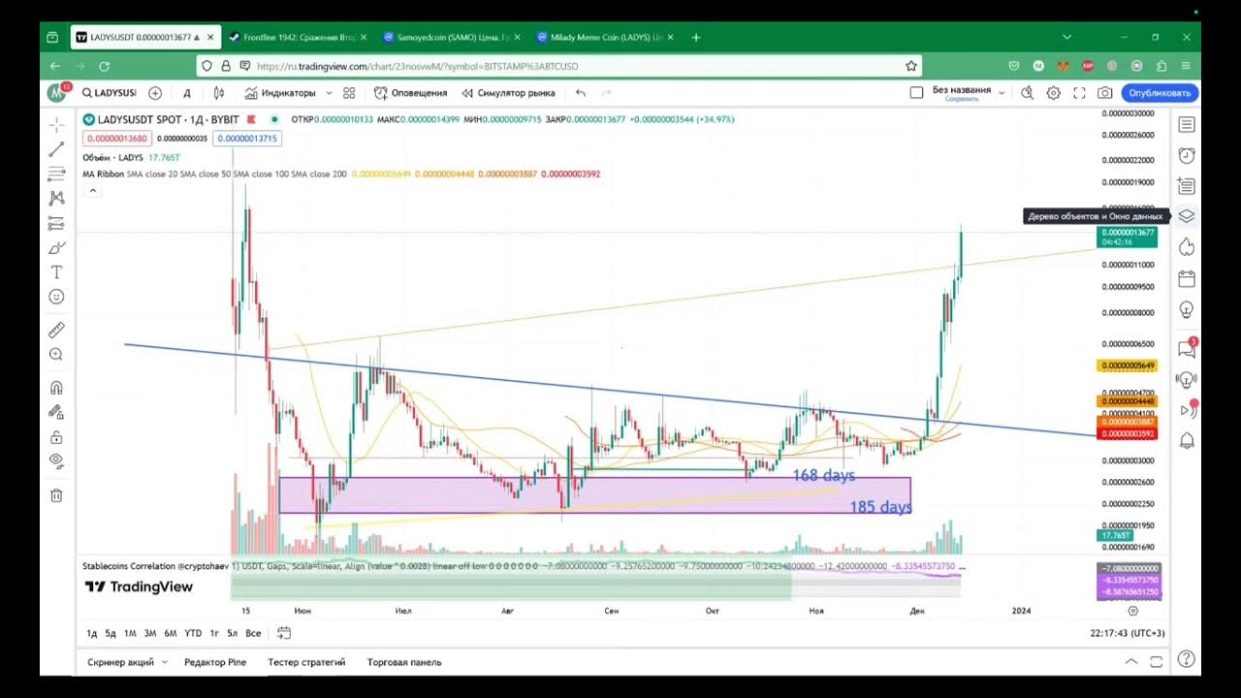This screenshot has height=698, width=1241.
Task: Open the Samoyedcoin browser tab
Action: coord(446,37)
